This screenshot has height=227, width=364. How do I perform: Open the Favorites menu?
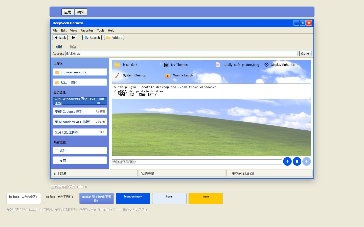87,31
